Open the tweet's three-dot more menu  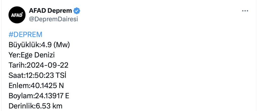click(245, 11)
